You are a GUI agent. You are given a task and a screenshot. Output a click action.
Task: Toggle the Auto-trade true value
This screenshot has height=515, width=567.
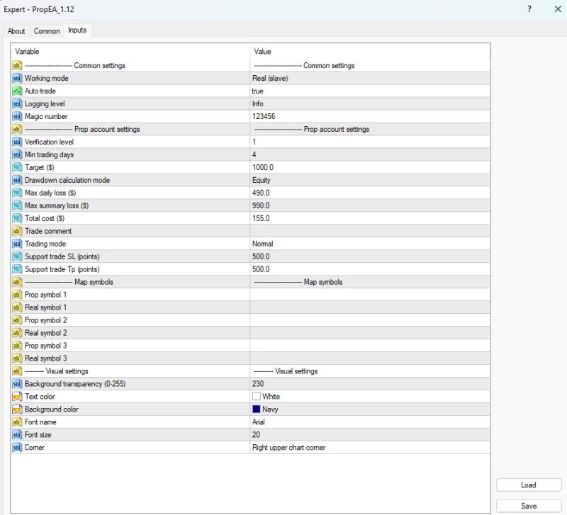pos(257,91)
